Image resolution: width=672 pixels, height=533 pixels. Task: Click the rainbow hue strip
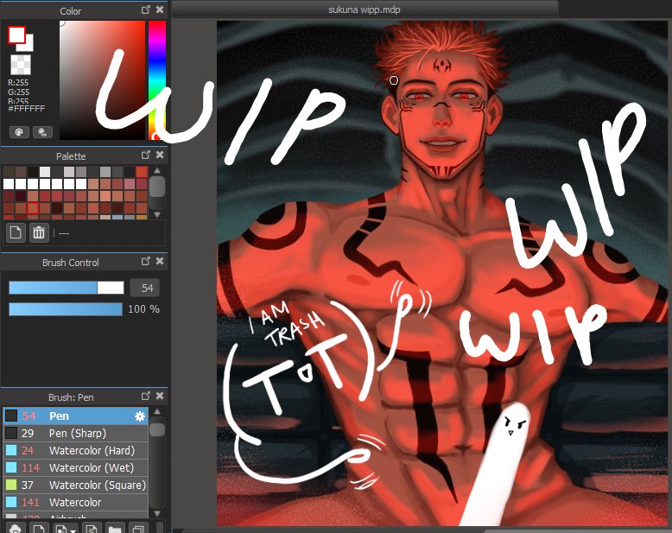157,80
